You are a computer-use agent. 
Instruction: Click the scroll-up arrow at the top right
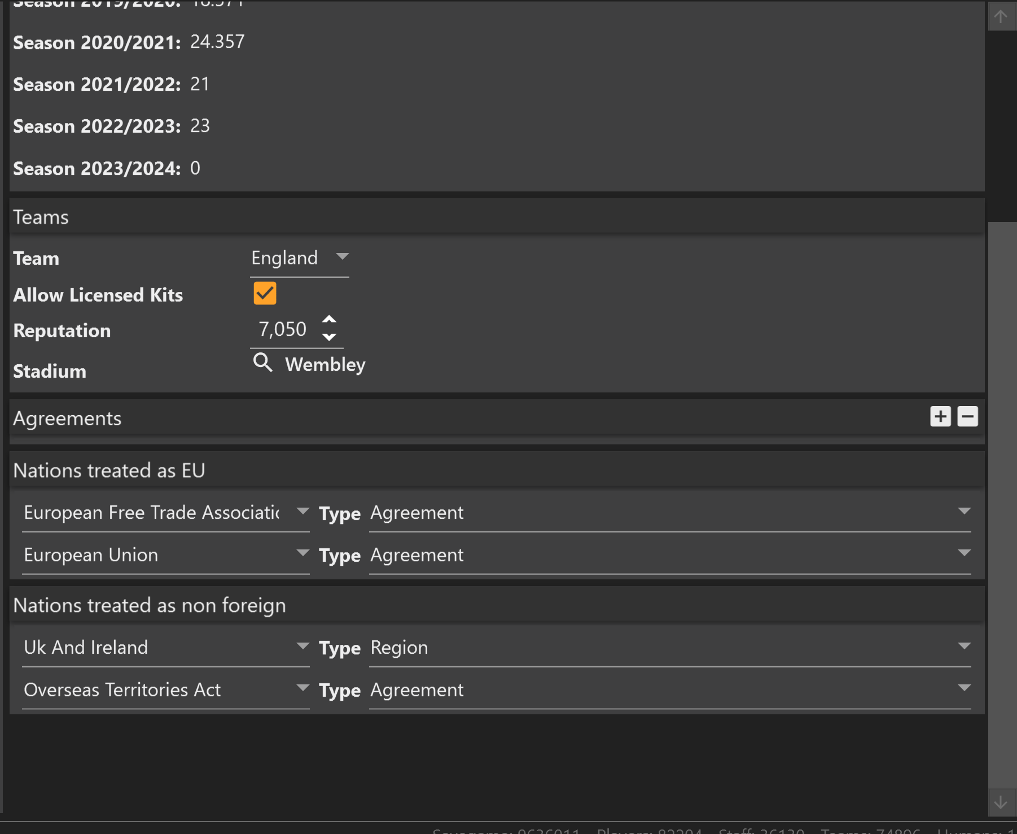coord(1001,17)
